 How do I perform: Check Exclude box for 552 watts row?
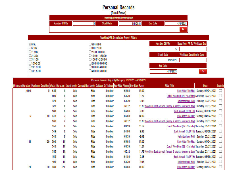coord(220,126)
